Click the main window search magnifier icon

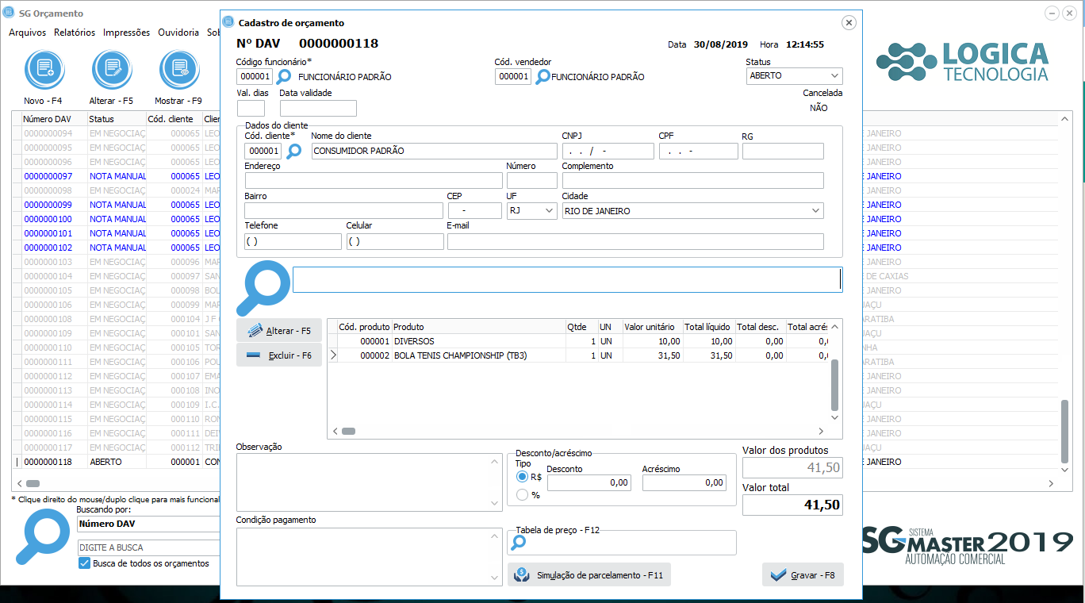(43, 536)
